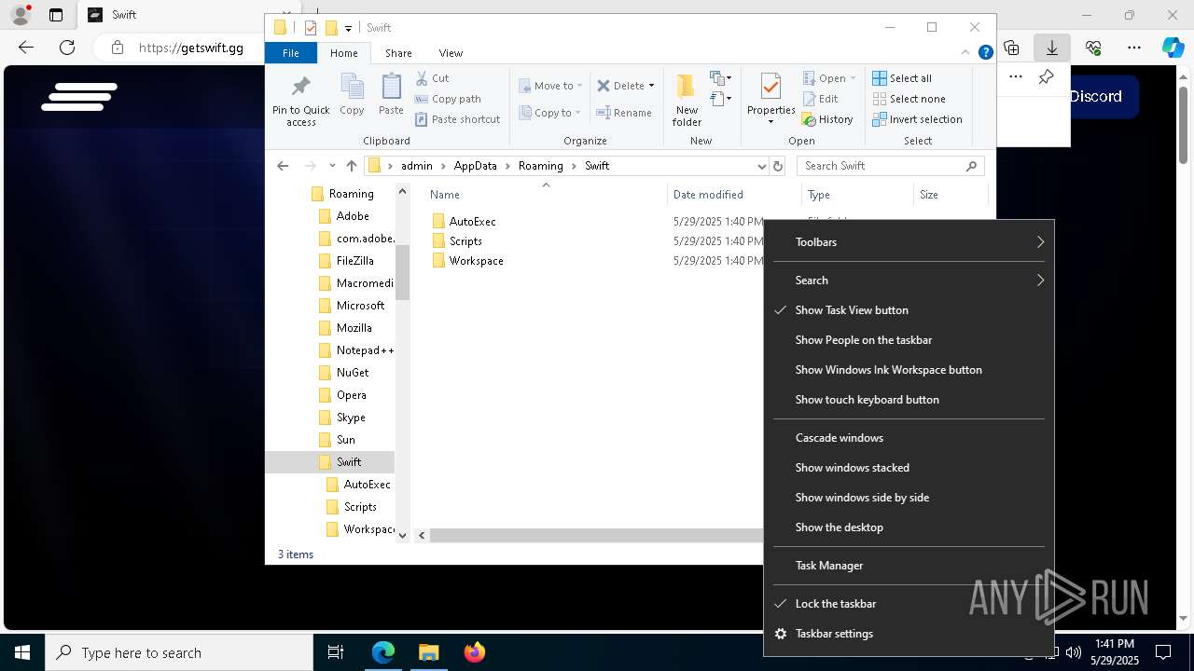
Task: Open Search submenu in context menu
Action: (909, 281)
